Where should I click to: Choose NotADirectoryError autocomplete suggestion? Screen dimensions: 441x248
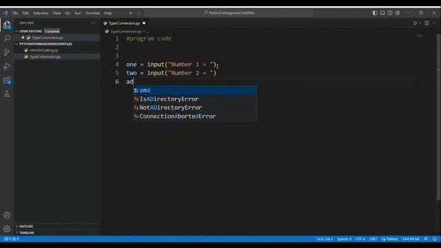(x=195, y=107)
